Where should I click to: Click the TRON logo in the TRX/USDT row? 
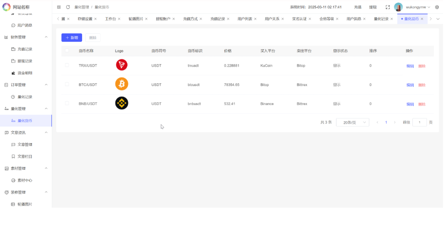point(121,65)
